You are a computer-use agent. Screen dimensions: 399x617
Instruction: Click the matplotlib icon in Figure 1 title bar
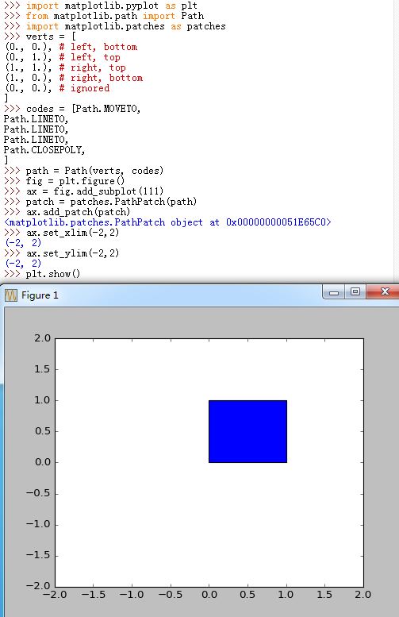click(11, 295)
